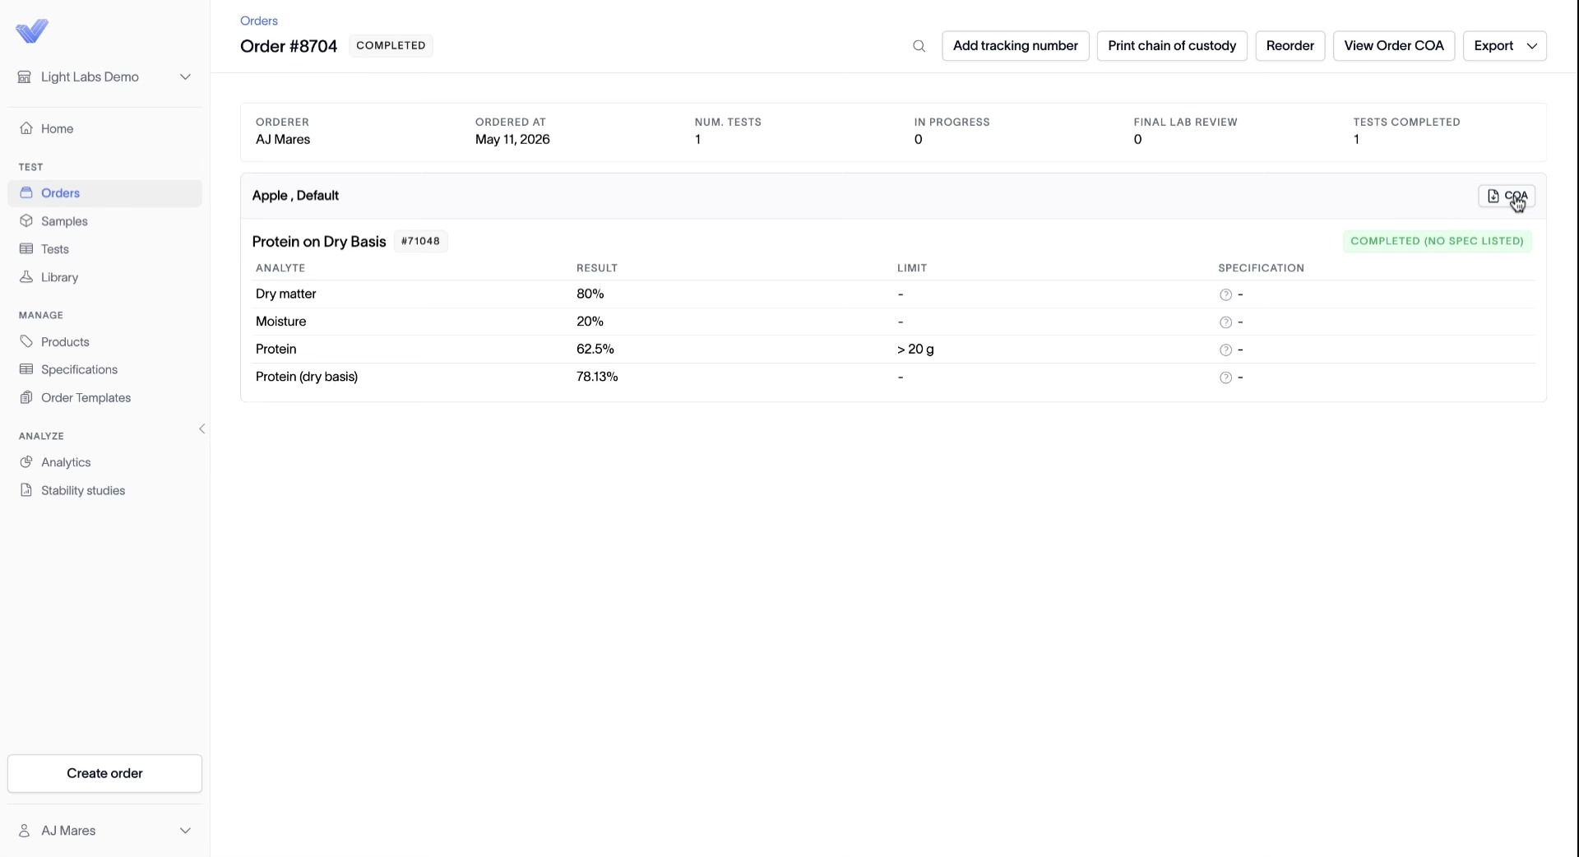Click the help icon in Protein specification row
Screen dimensions: 1579x857
(x=1225, y=350)
